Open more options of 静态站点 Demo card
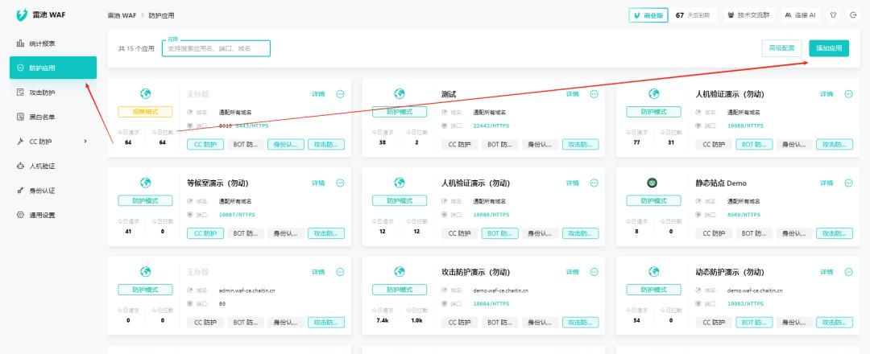The width and height of the screenshot is (870, 354). [x=848, y=183]
